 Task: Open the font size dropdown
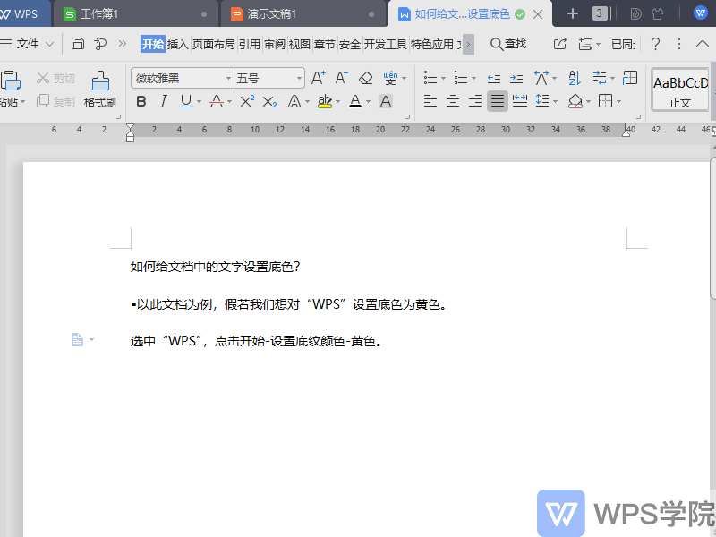coord(300,78)
